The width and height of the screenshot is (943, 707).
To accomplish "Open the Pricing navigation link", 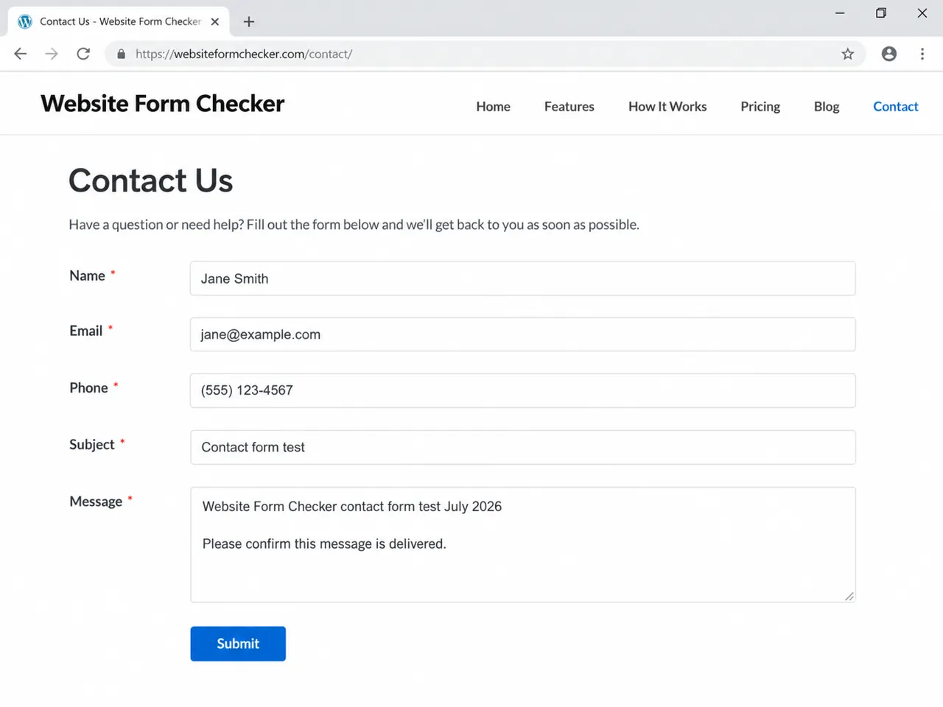I will 760,107.
